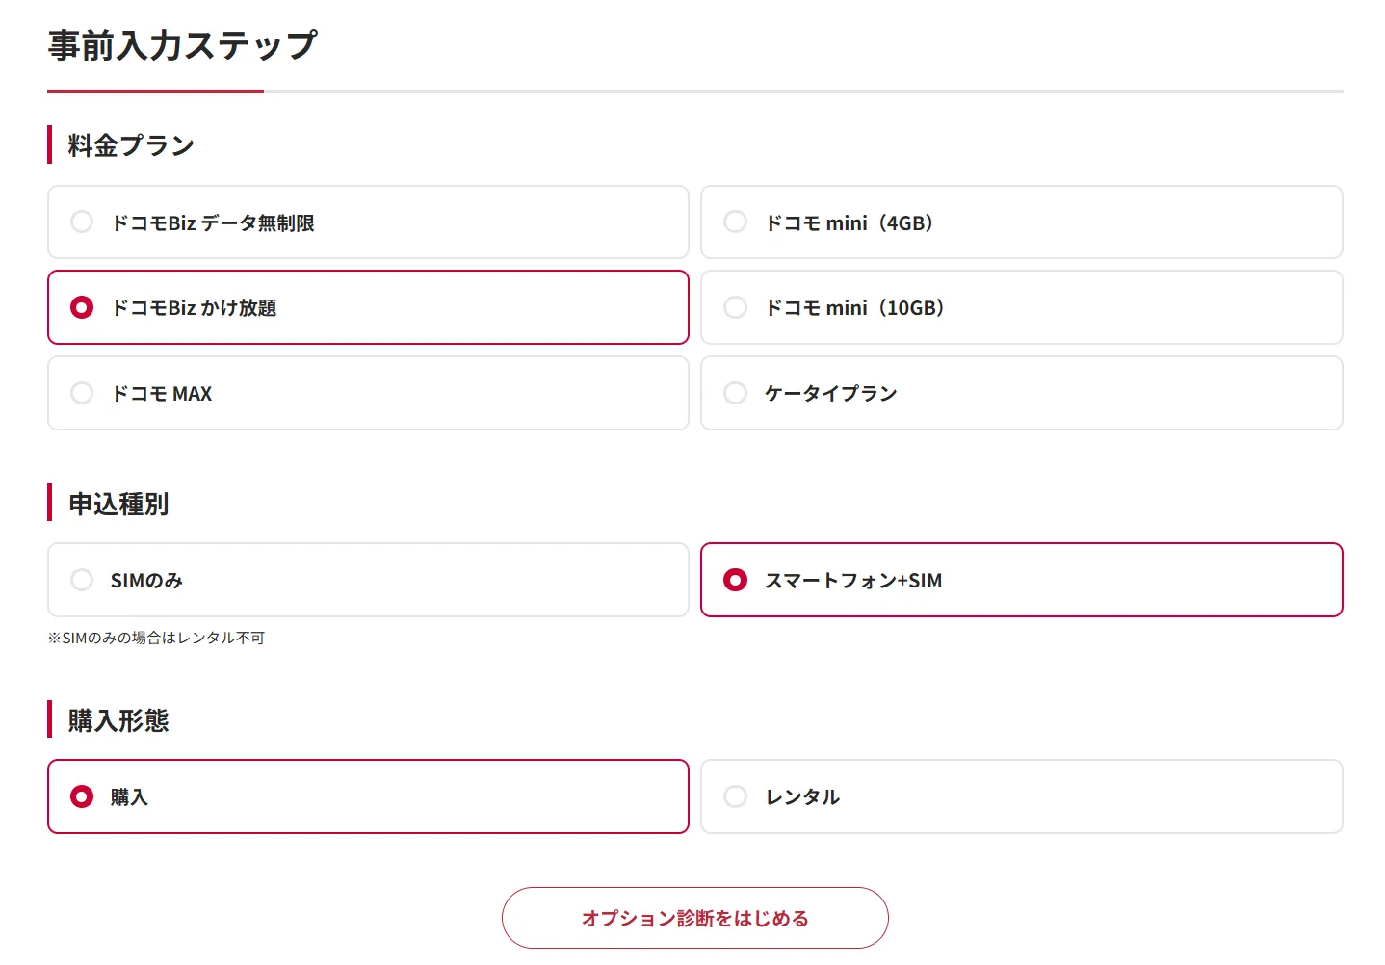The width and height of the screenshot is (1385, 965).
Task: Click the 購入形態 section heading
Action: pos(118,720)
